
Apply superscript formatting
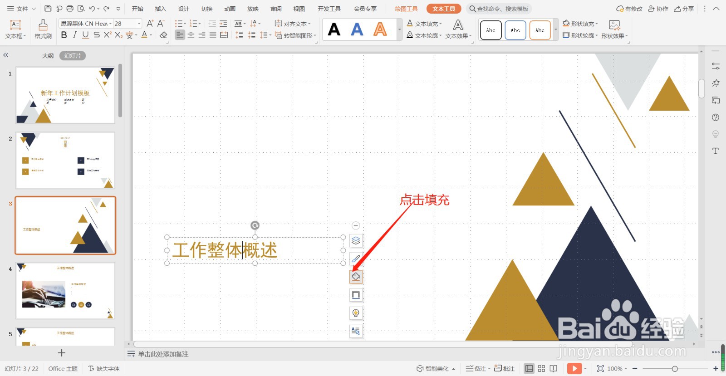[x=108, y=35]
